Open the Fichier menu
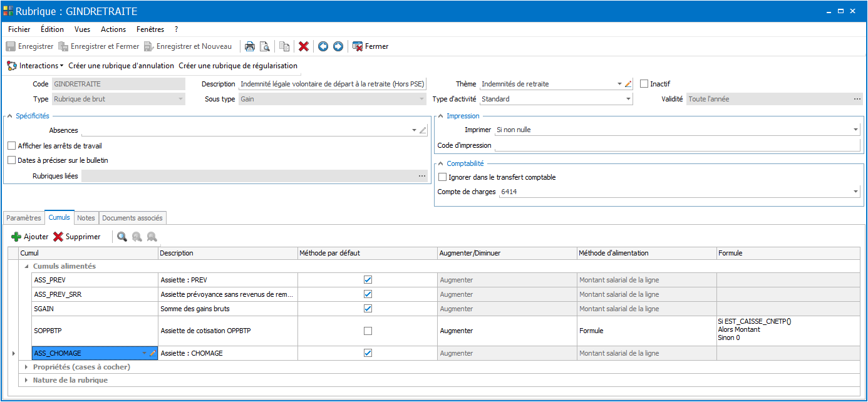Viewport: 868px width, 402px height. click(x=19, y=29)
